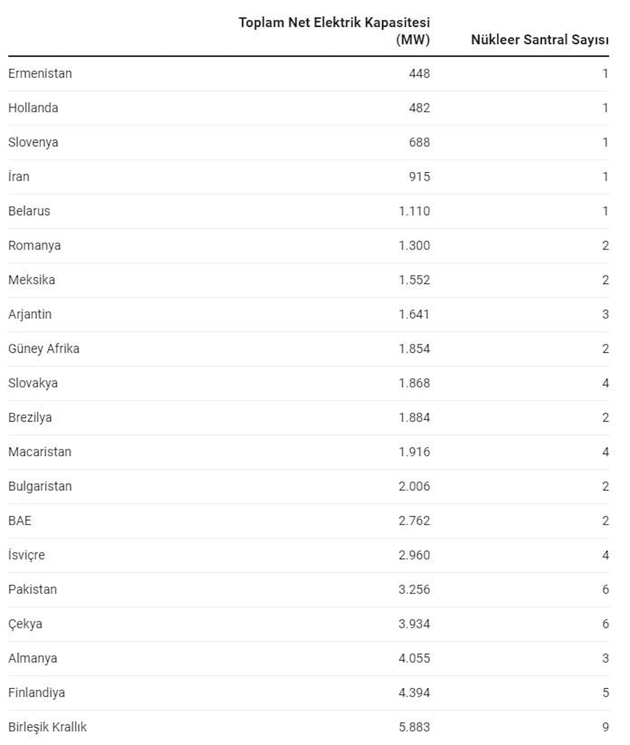Click the Meksika capacity value 1.552
The width and height of the screenshot is (630, 745).
click(414, 280)
